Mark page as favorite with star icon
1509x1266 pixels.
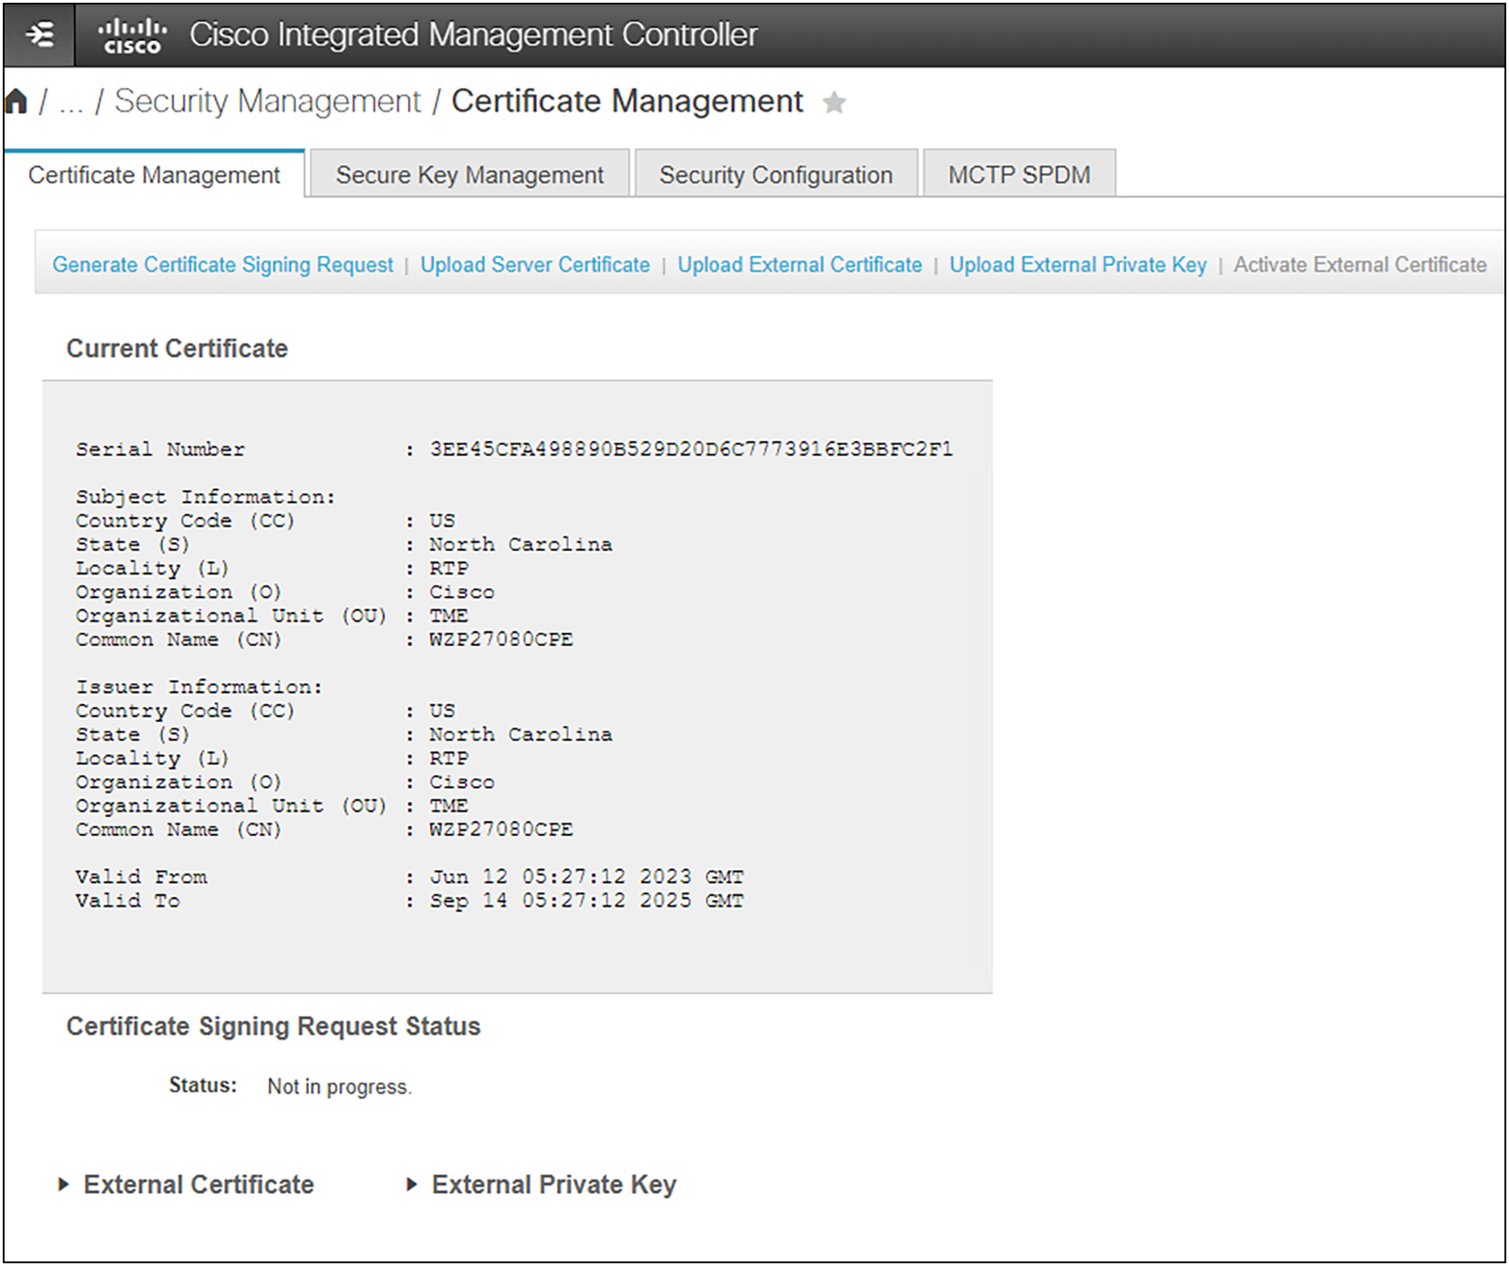coord(834,102)
